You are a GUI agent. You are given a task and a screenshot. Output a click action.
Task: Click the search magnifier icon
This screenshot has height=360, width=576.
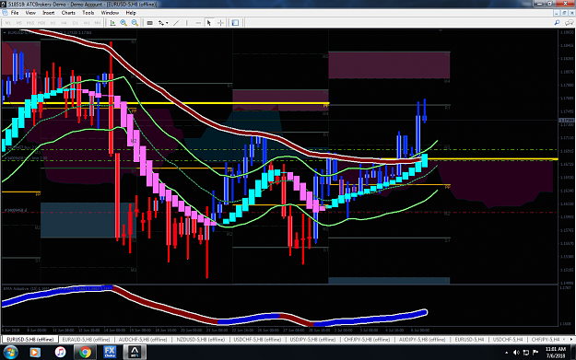pyautogui.click(x=557, y=23)
